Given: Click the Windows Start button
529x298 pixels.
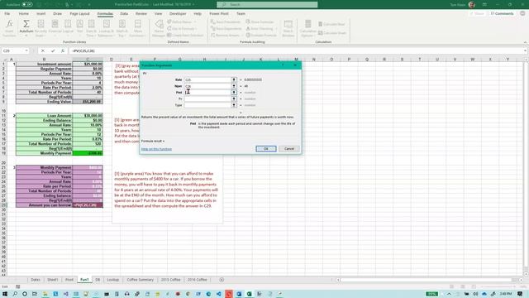Looking at the screenshot, I should [5, 294].
